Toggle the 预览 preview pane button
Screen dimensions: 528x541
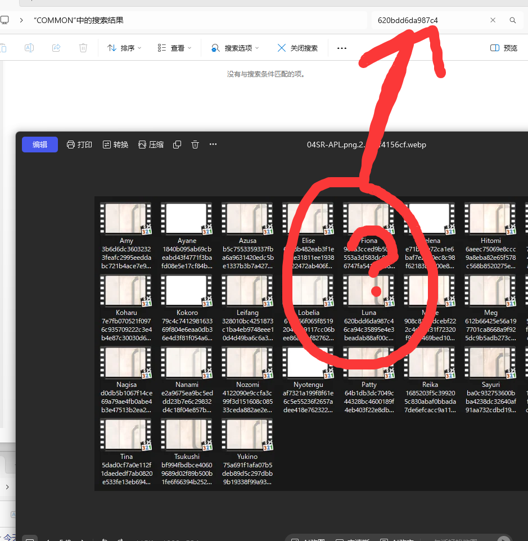(504, 48)
